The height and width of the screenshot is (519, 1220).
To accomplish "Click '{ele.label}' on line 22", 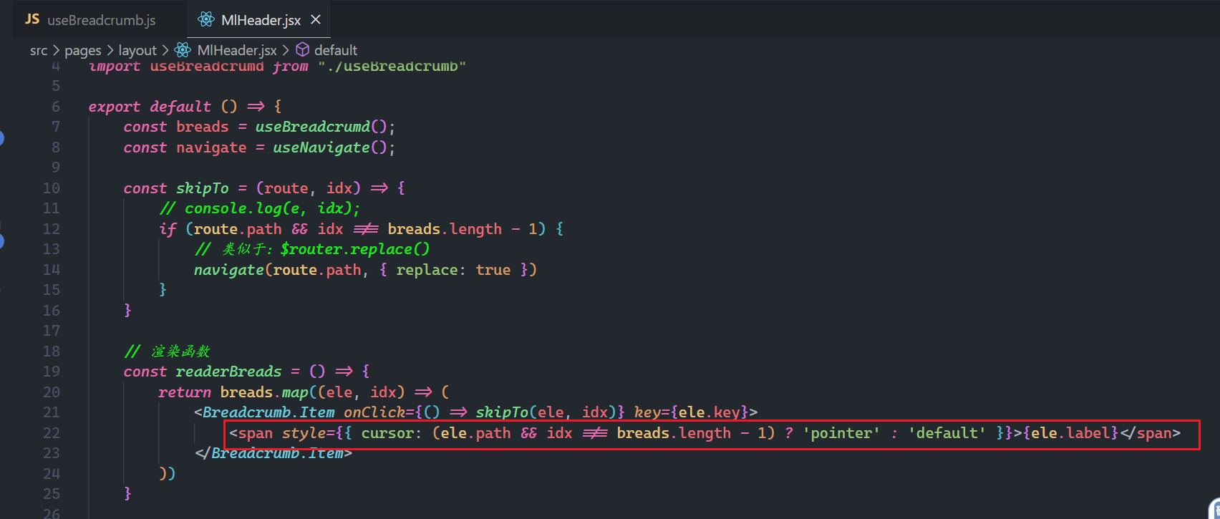I will pos(1070,433).
